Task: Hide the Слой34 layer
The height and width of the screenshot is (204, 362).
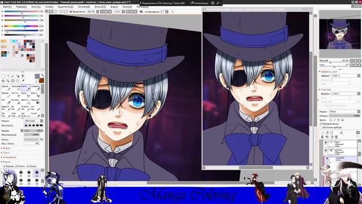Action: (x=327, y=159)
